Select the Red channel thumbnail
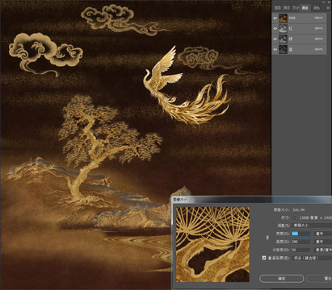Image resolution: width=332 pixels, height=290 pixels. click(x=283, y=28)
